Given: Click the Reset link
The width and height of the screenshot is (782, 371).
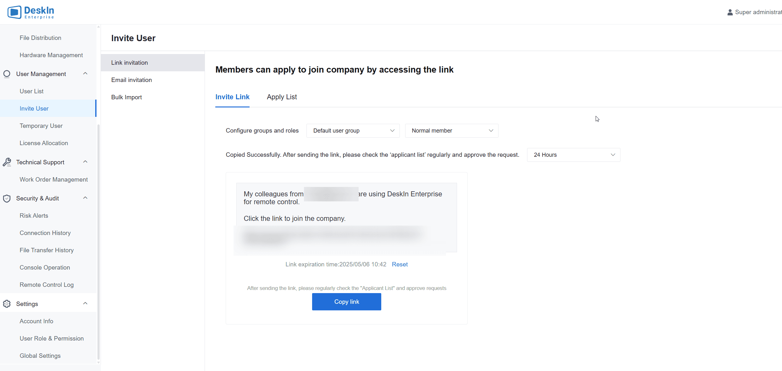Looking at the screenshot, I should (400, 265).
